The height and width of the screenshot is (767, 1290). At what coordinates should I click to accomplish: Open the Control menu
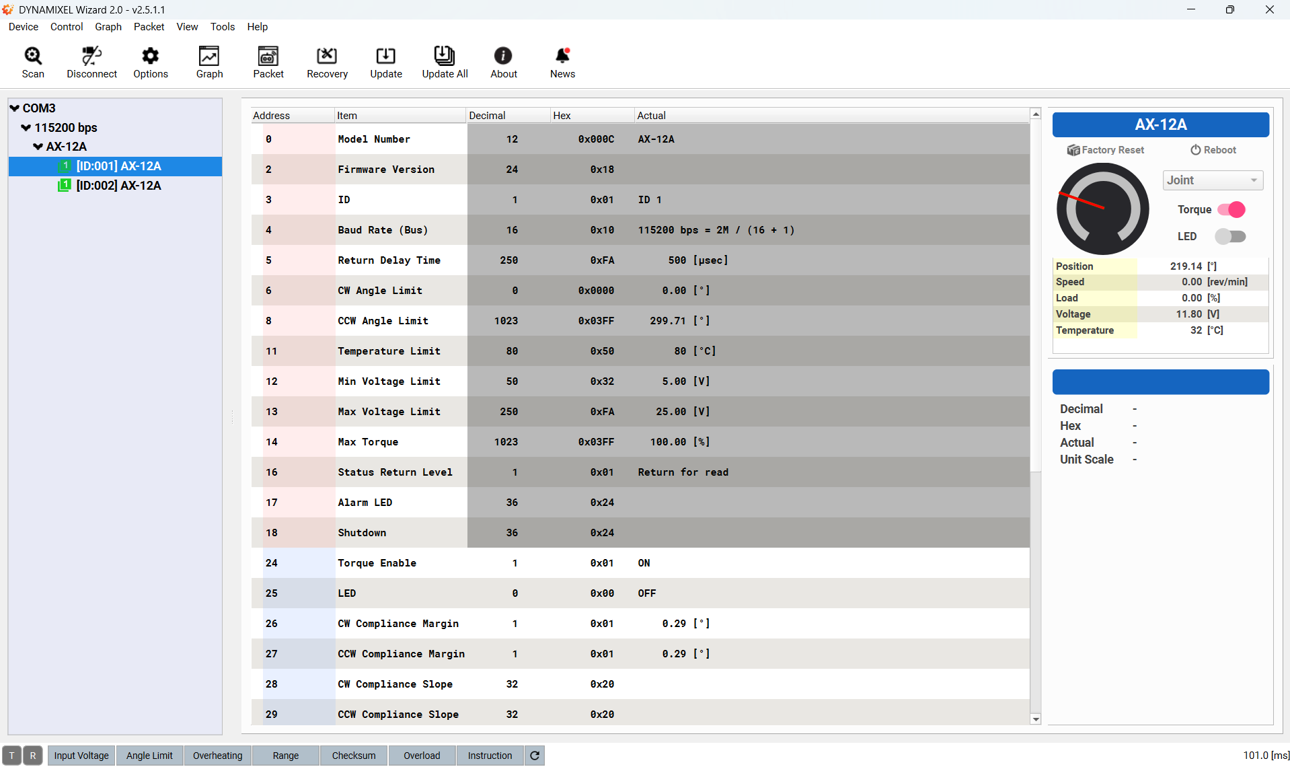[67, 27]
